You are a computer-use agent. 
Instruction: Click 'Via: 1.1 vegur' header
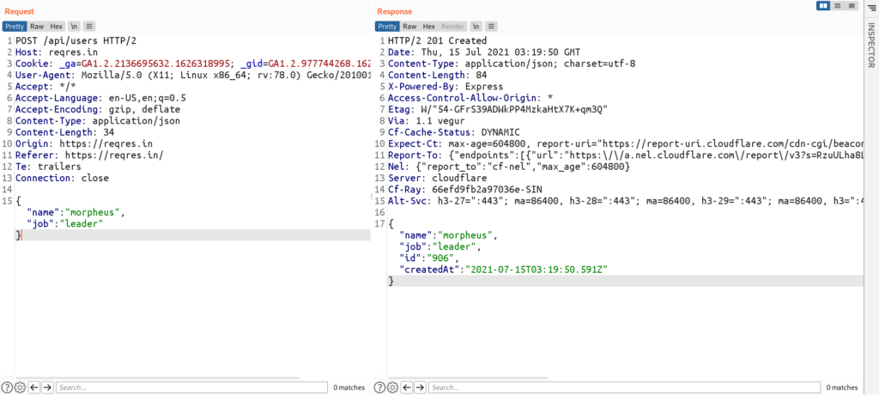click(x=426, y=120)
